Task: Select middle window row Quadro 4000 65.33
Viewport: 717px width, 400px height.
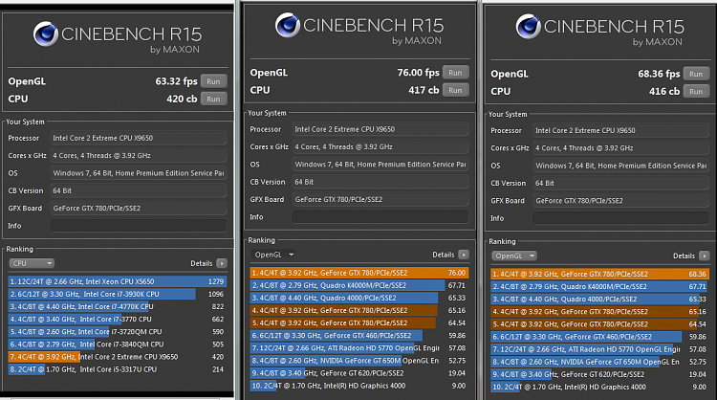Action: point(359,298)
